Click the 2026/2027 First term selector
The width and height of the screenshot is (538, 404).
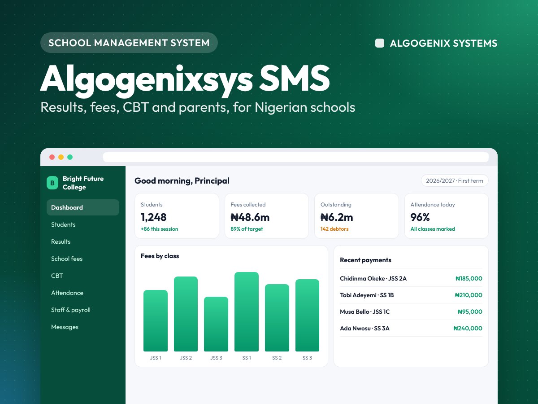(x=455, y=180)
